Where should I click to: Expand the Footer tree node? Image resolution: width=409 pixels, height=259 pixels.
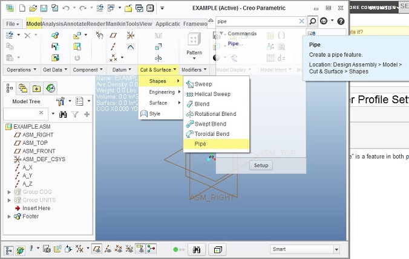(9, 217)
